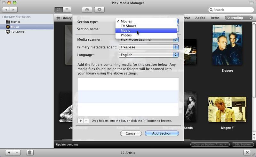Viewport: 256px width, 157px height.
Task: Click the refresh library toolbar icon
Action: [87, 10]
